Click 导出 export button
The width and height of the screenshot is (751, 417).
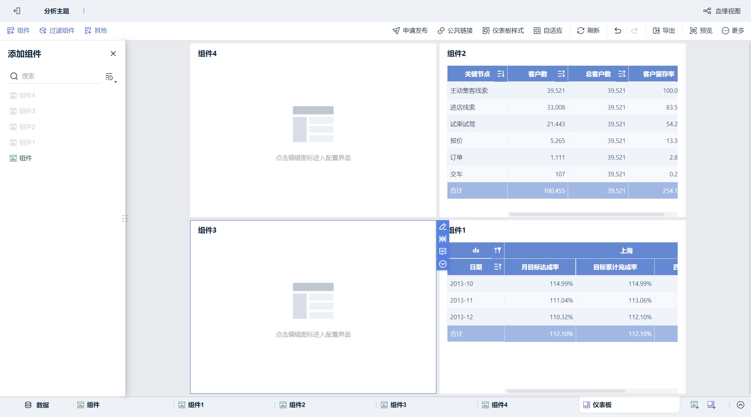[x=664, y=31]
